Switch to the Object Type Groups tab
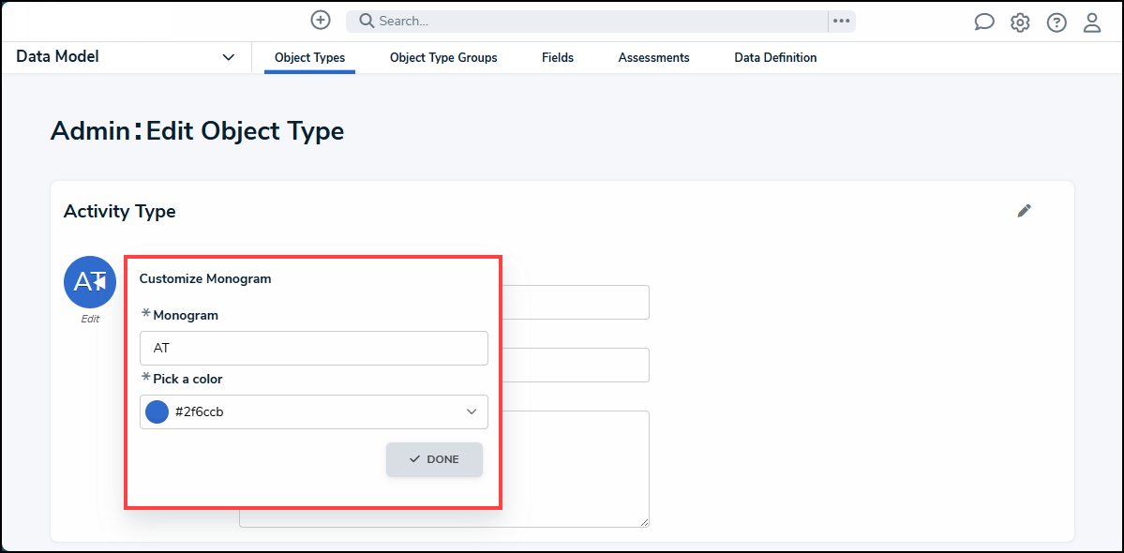Viewport: 1124px width, 553px height. point(443,58)
